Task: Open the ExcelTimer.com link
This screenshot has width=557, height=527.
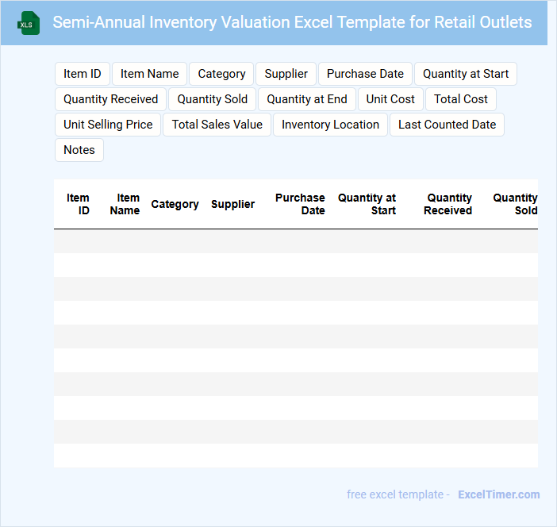Action: tap(498, 494)
